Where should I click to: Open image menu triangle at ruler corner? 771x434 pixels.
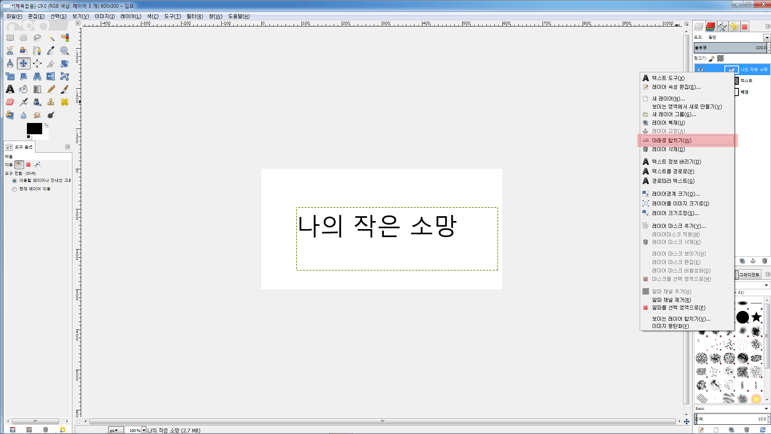tap(78, 23)
